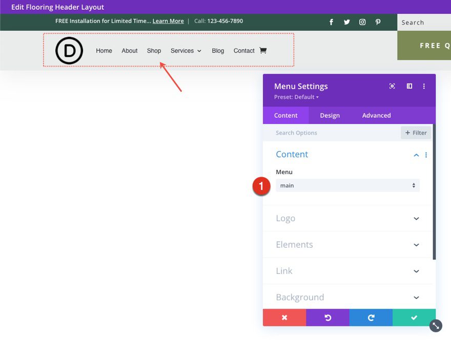Expand the Elements settings section
451x340 pixels.
pos(416,245)
